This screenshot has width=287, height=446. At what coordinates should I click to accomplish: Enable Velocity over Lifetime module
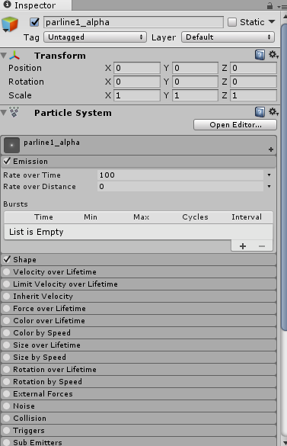point(6,271)
